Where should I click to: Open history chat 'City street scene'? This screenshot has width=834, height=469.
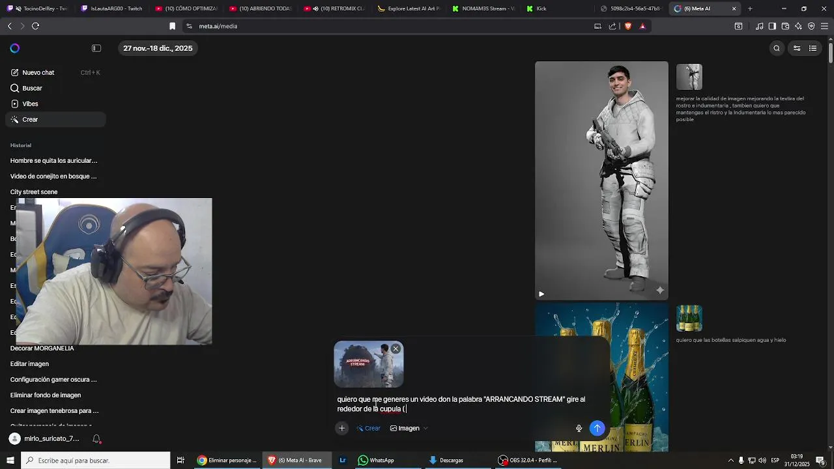34,192
